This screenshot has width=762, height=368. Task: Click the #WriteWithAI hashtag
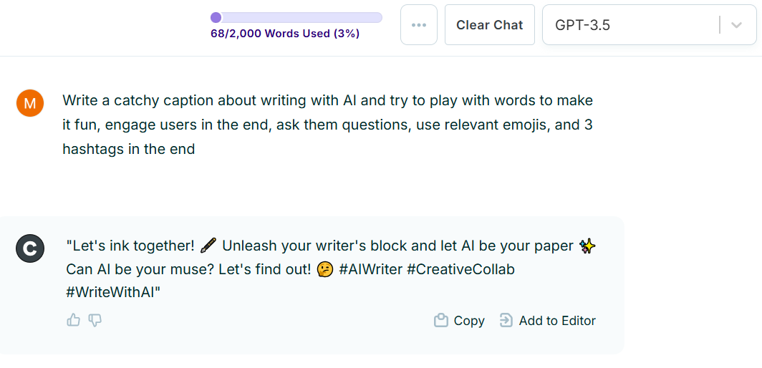112,292
